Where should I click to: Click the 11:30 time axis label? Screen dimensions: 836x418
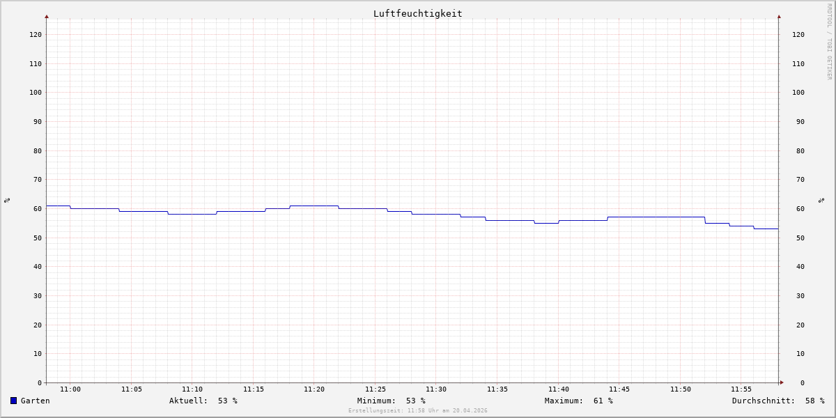(436, 389)
